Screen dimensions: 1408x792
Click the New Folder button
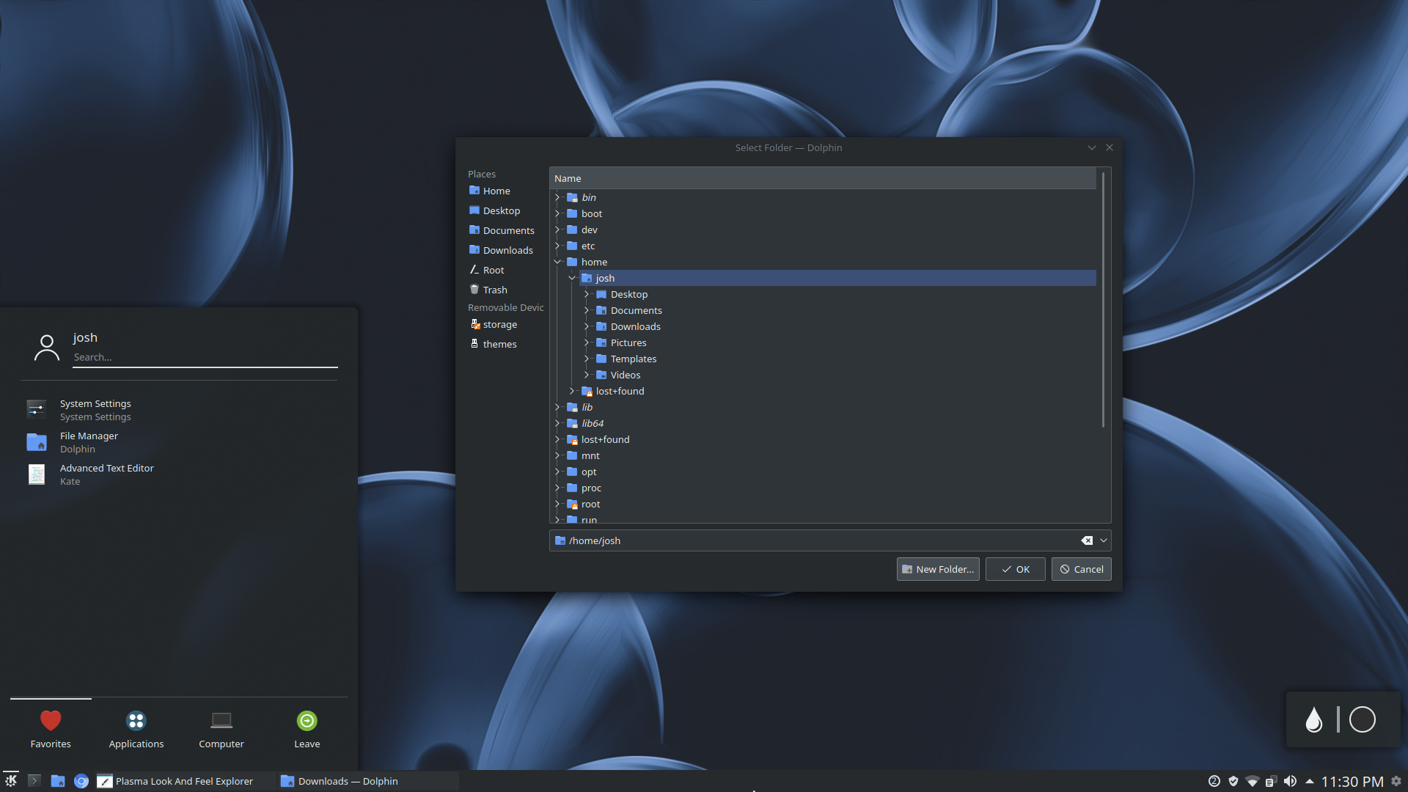938,569
